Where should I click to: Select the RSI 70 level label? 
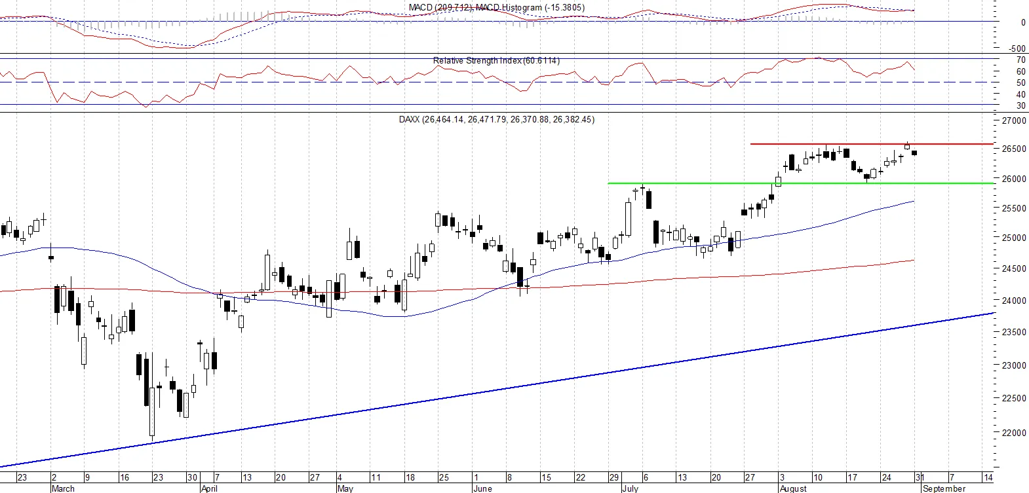click(1021, 60)
